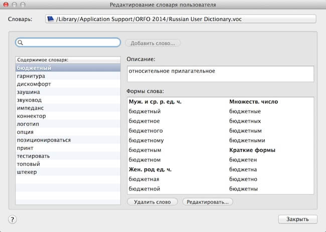Click short form бюджетно

coord(243,179)
